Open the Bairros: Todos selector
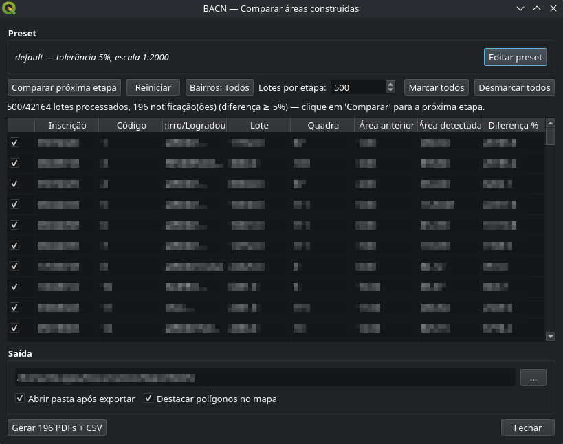 [x=219, y=87]
